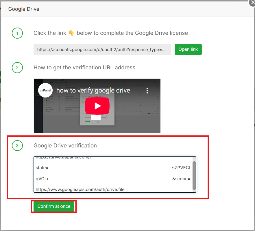Viewport: 255px width, 231px height.
Task: Click the aaPanel logo on the video thumbnail
Action: [x=45, y=91]
